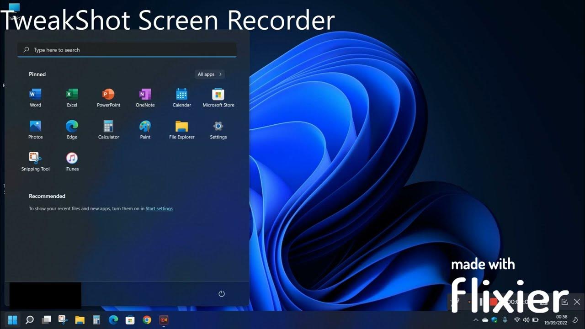The height and width of the screenshot is (329, 585).
Task: Launch Edge from the taskbar
Action: (x=113, y=319)
